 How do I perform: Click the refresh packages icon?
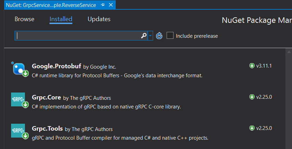click(x=159, y=36)
